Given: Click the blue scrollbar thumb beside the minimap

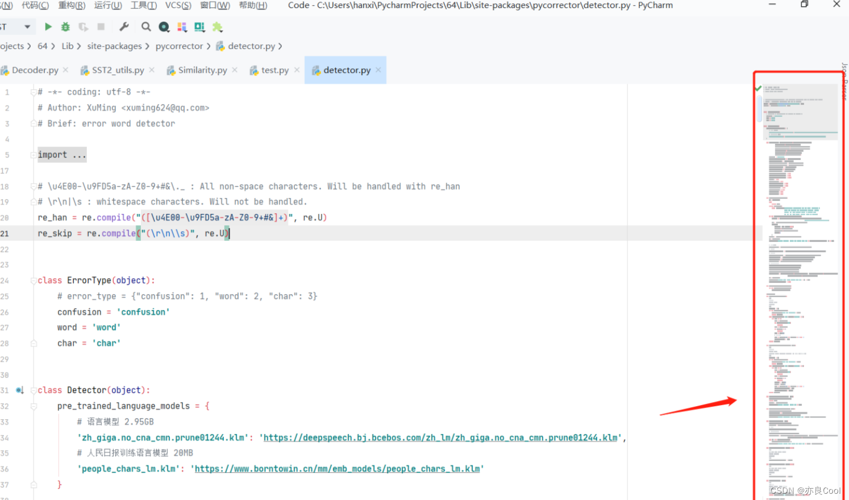Looking at the screenshot, I should (x=759, y=109).
